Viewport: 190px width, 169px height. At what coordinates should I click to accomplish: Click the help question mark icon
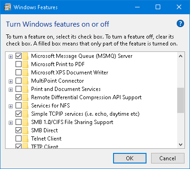(180, 23)
